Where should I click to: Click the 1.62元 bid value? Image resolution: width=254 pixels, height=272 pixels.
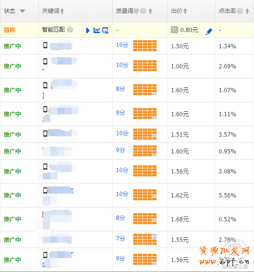180,196
